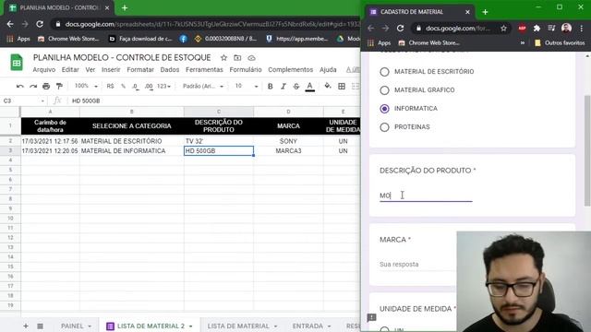Open text color picker
Image resolution: width=591 pixels, height=332 pixels.
(310, 87)
